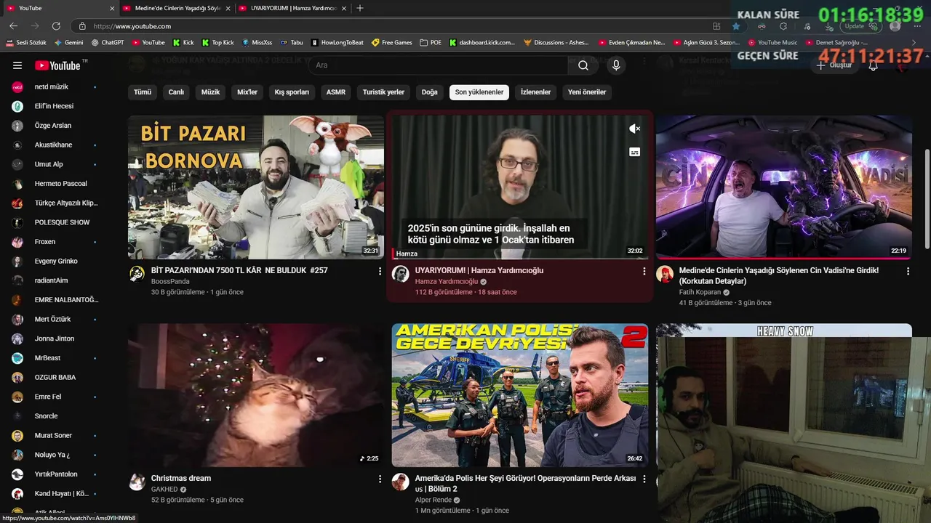Select the ASMR filter chip
The width and height of the screenshot is (931, 523).
(336, 92)
